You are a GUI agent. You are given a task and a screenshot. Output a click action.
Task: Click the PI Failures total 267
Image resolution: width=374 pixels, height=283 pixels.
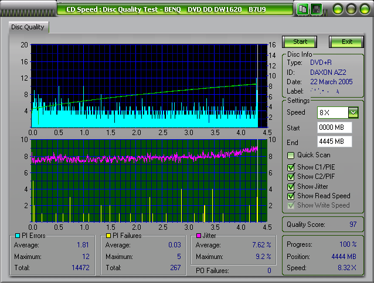175,268
